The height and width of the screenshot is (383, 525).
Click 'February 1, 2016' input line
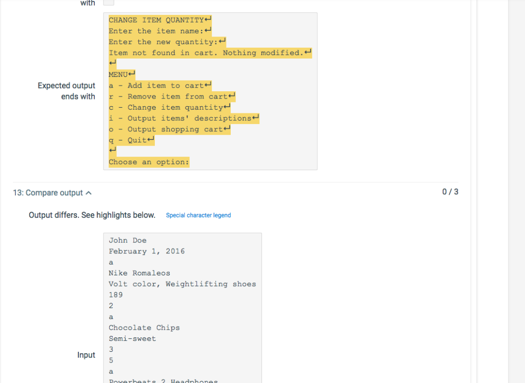[x=147, y=251]
